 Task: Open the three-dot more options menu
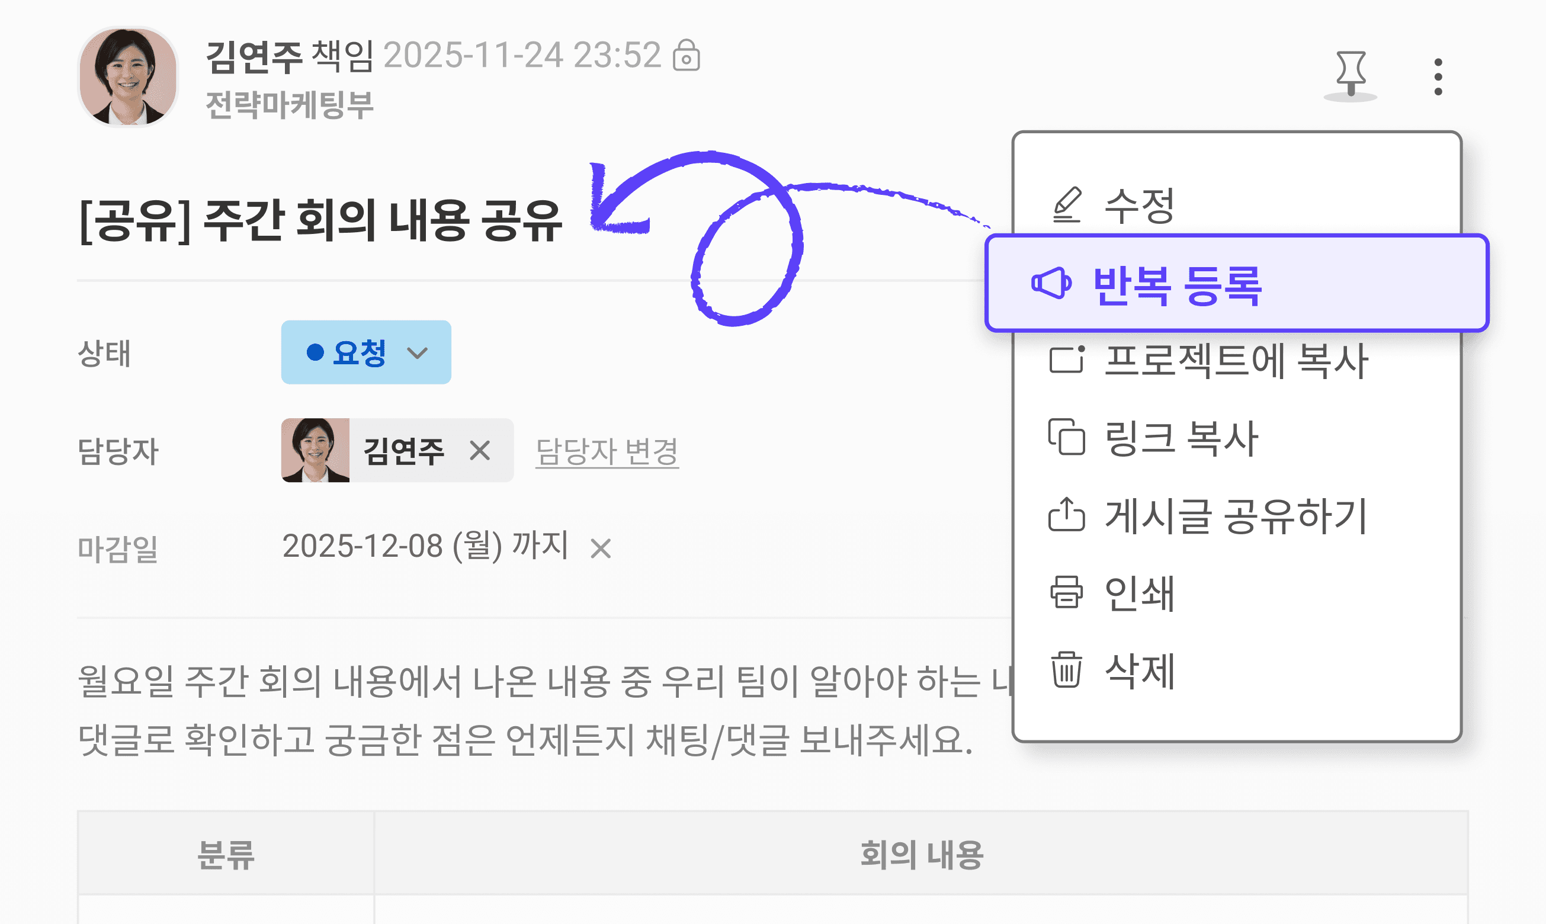pyautogui.click(x=1438, y=77)
